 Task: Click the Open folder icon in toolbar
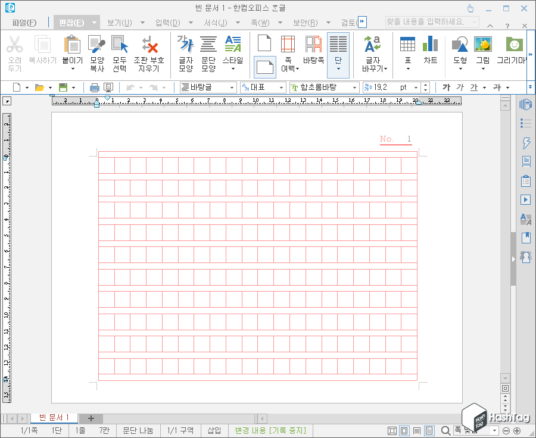pos(40,87)
